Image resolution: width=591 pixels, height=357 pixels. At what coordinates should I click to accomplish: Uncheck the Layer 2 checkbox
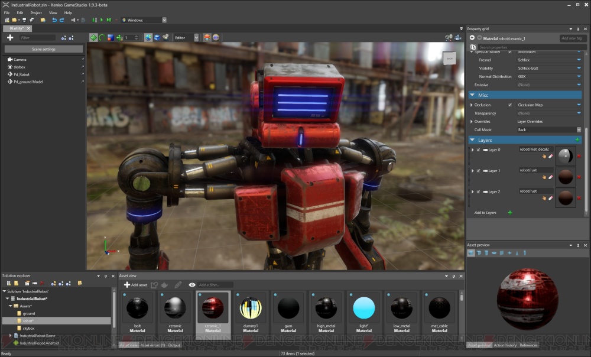pos(478,192)
